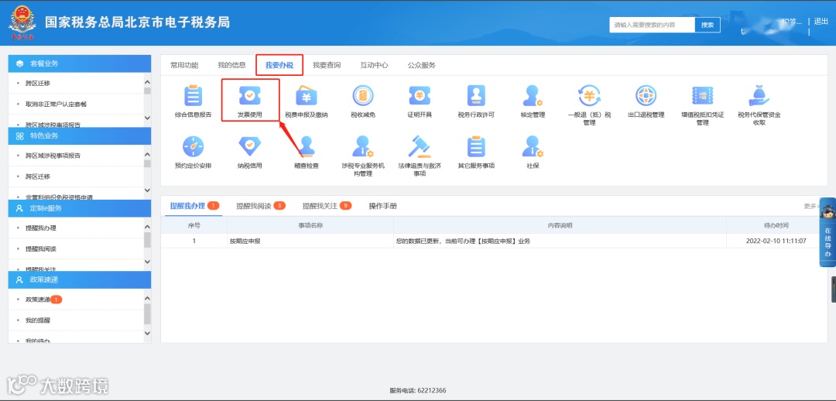Viewport: 836px width, 401px height.
Task: Click the 定制e服务 panel header
Action: point(80,208)
